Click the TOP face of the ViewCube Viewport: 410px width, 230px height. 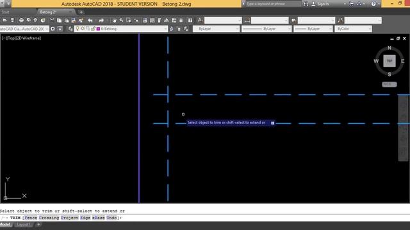click(389, 61)
